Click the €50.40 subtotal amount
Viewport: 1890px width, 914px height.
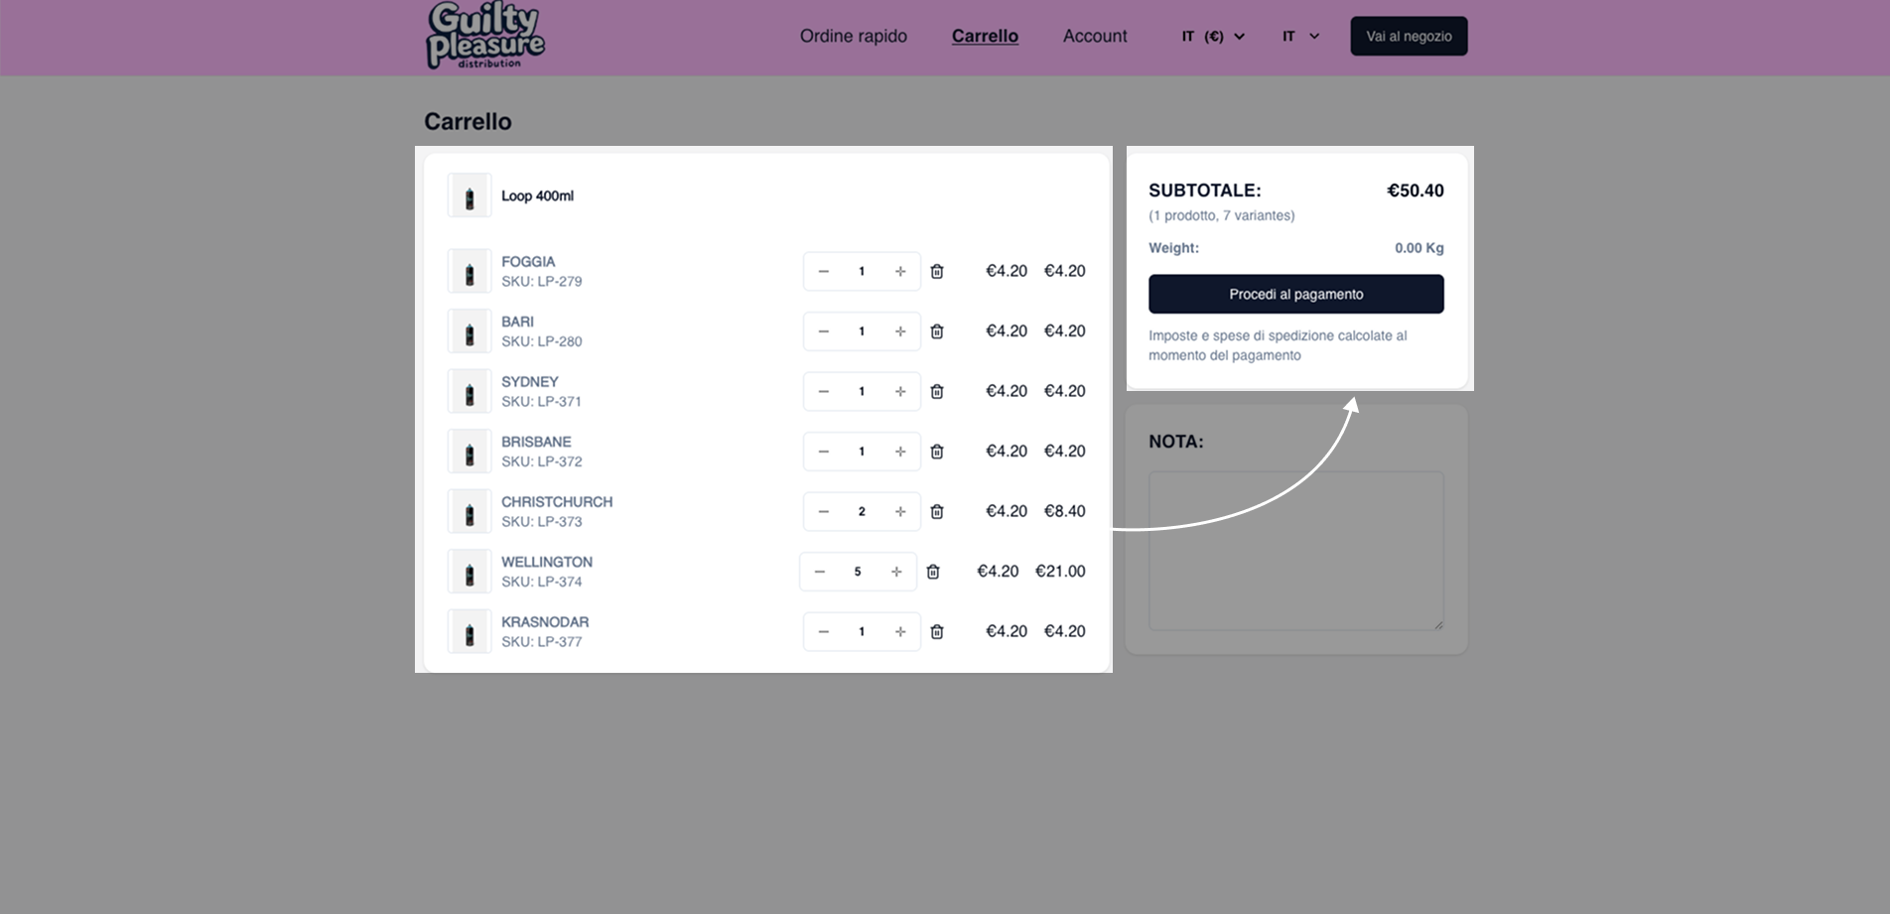click(x=1415, y=191)
